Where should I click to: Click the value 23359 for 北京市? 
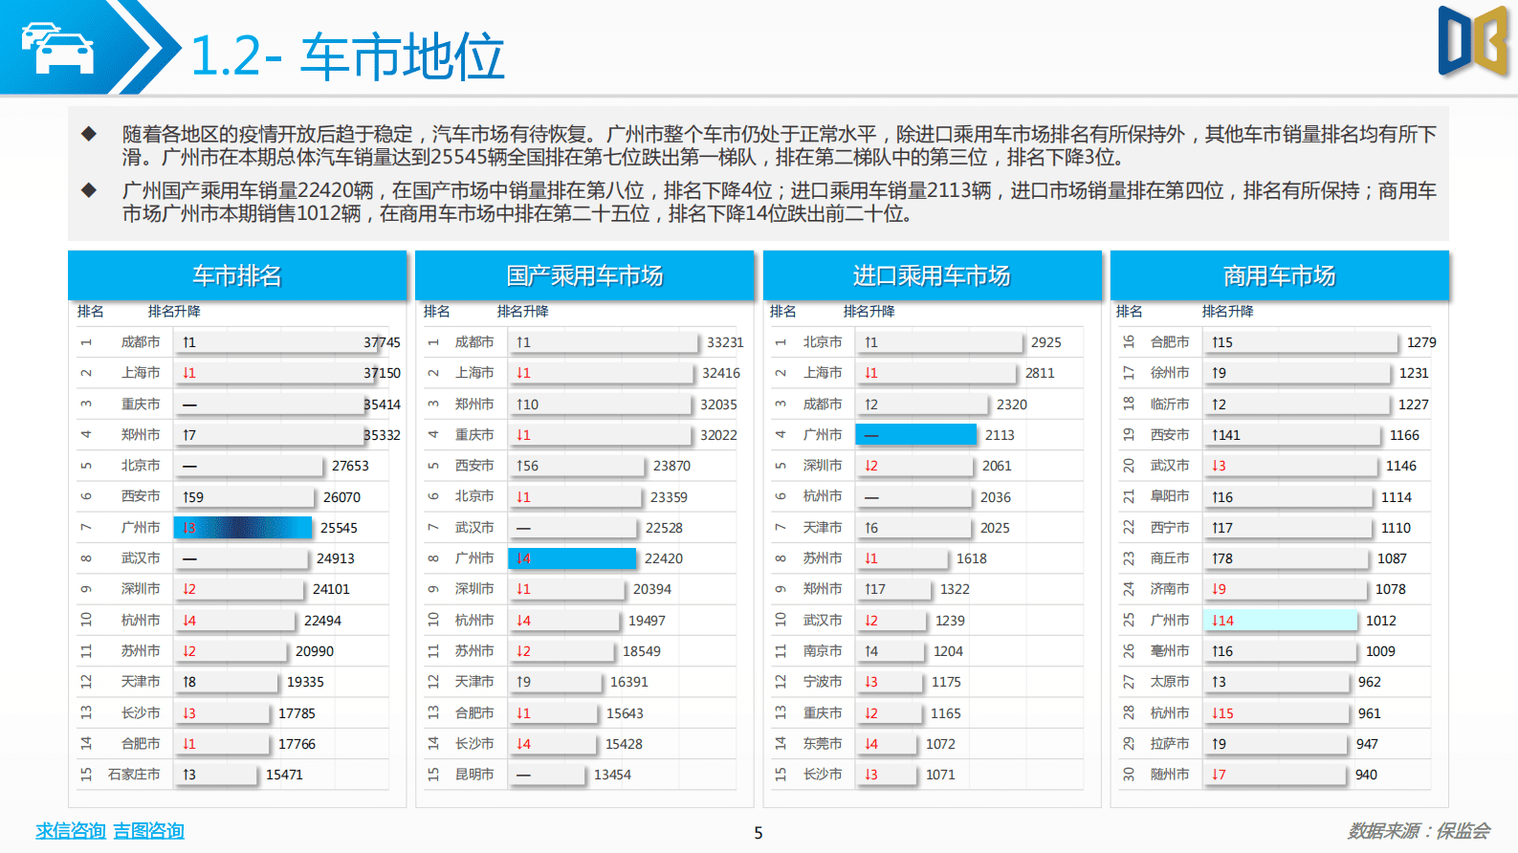669,497
